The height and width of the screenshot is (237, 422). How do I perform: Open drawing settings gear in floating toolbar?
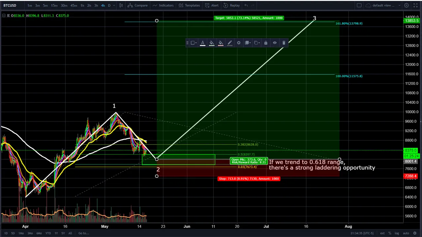point(239,43)
